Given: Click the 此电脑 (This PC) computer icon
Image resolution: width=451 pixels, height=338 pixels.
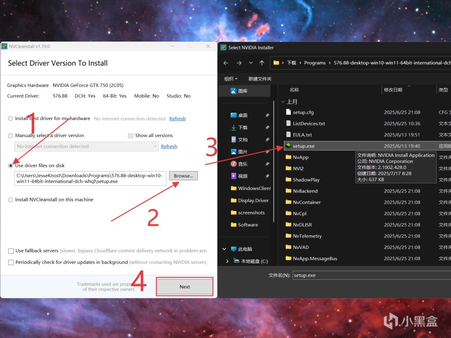Looking at the screenshot, I should coord(234,249).
